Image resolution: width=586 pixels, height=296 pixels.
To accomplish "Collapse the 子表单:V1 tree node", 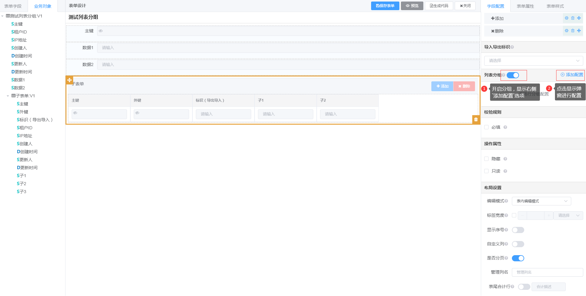I will (x=8, y=96).
